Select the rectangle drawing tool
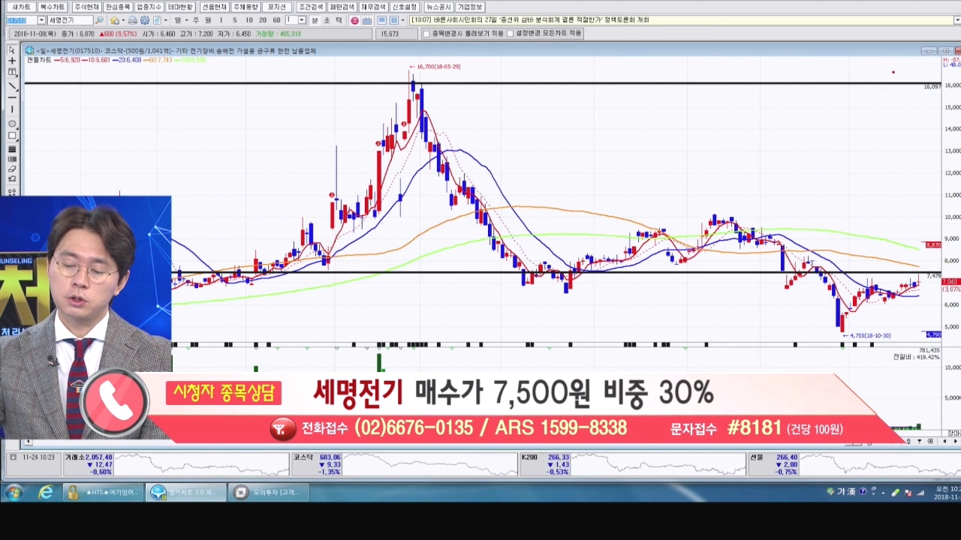 pos(12,136)
